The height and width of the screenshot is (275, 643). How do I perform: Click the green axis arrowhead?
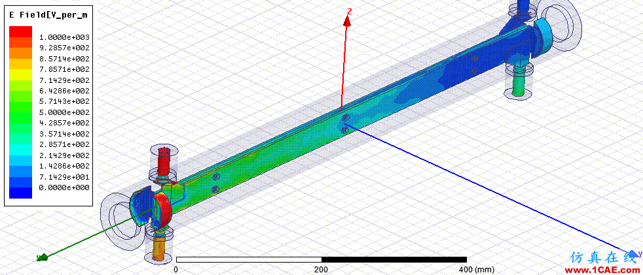click(43, 257)
